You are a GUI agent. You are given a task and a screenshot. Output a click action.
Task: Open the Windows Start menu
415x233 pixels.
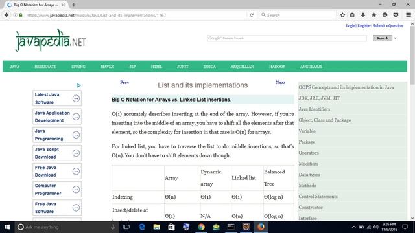7,227
